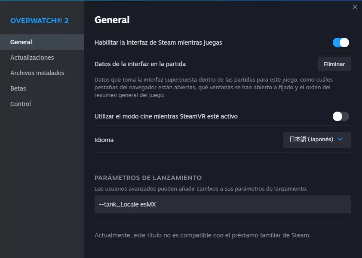Click the 'Habilitar la interfaz de Steam' label
Viewport: 362px width, 258px height.
click(x=158, y=42)
